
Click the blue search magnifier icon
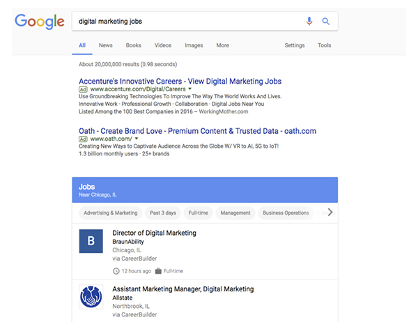pos(325,22)
